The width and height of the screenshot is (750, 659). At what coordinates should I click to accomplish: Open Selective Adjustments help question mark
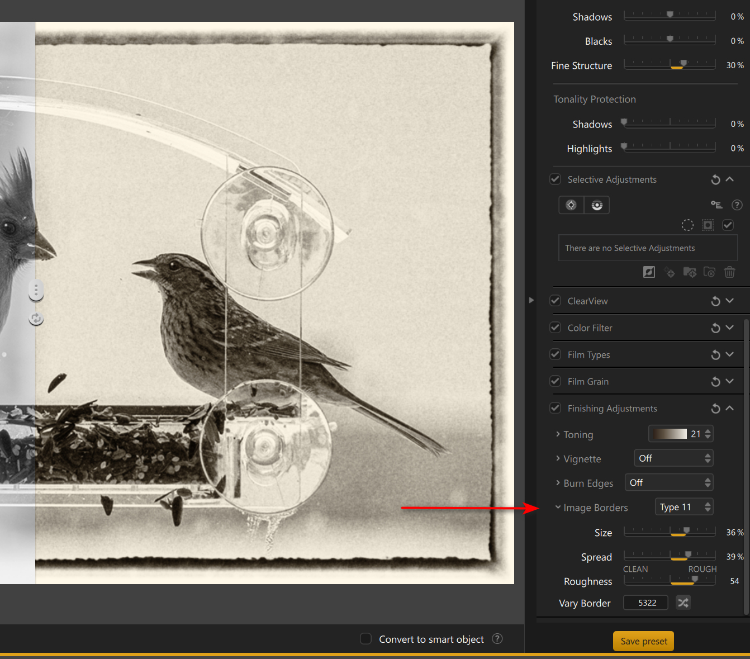pyautogui.click(x=737, y=205)
